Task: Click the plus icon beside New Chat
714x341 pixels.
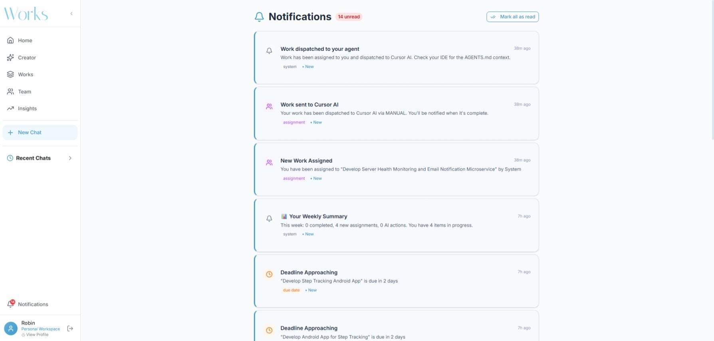Action: [x=10, y=133]
